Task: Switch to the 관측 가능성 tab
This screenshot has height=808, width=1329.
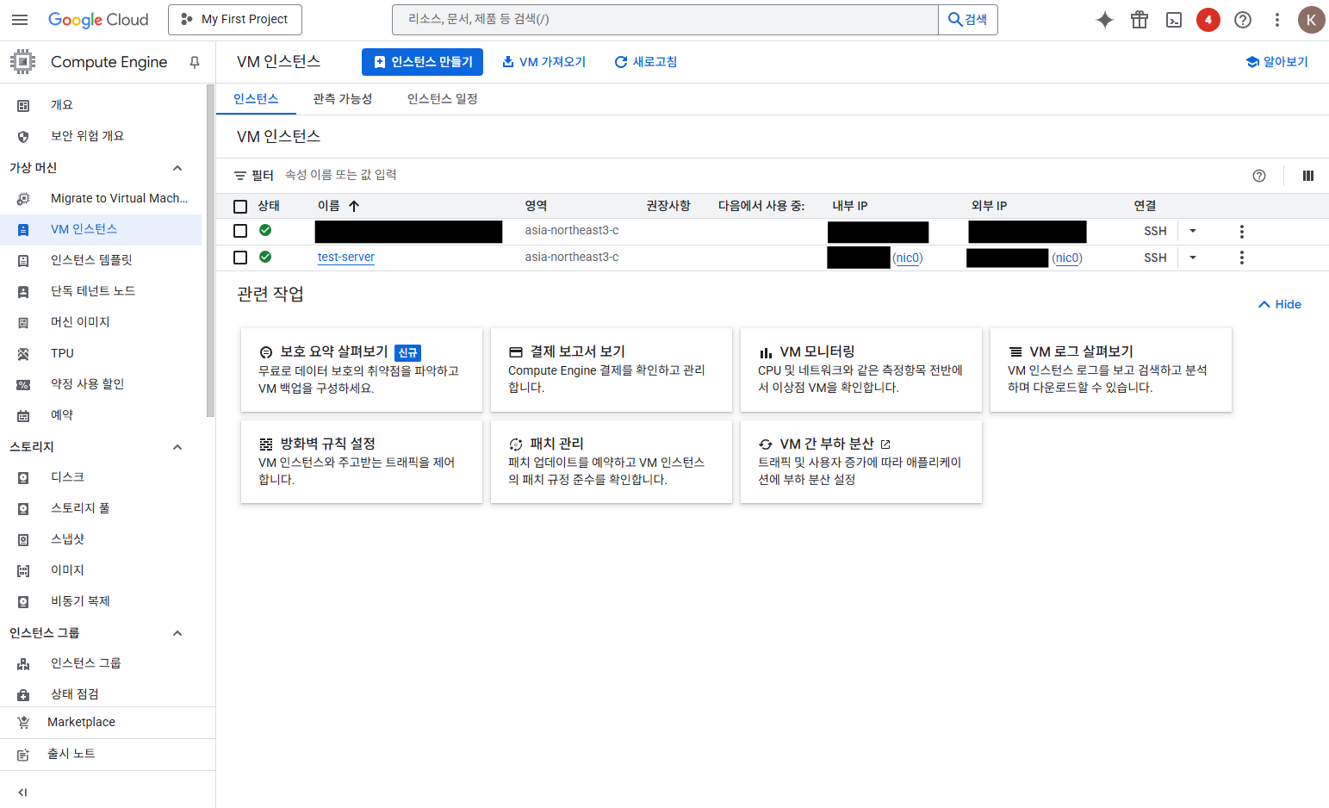Action: pyautogui.click(x=343, y=99)
